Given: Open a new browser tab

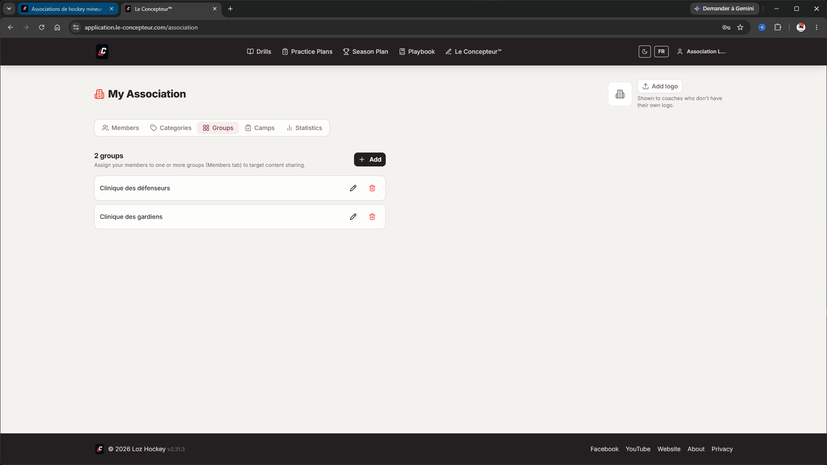Looking at the screenshot, I should [230, 9].
